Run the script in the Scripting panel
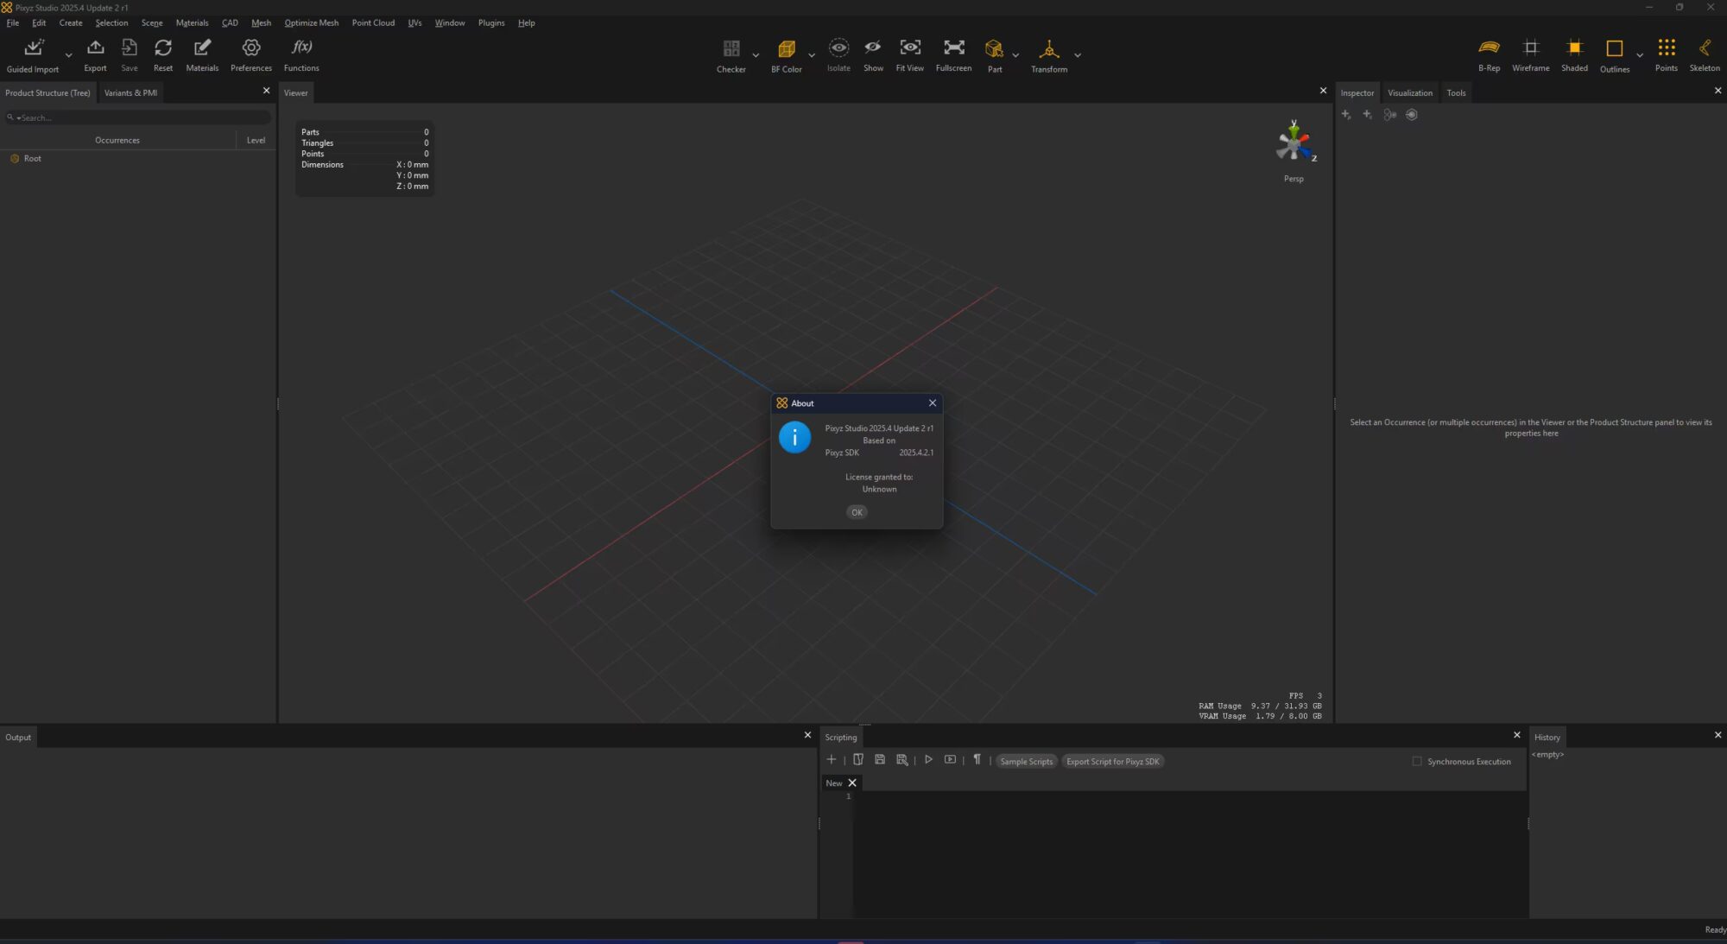 928,759
